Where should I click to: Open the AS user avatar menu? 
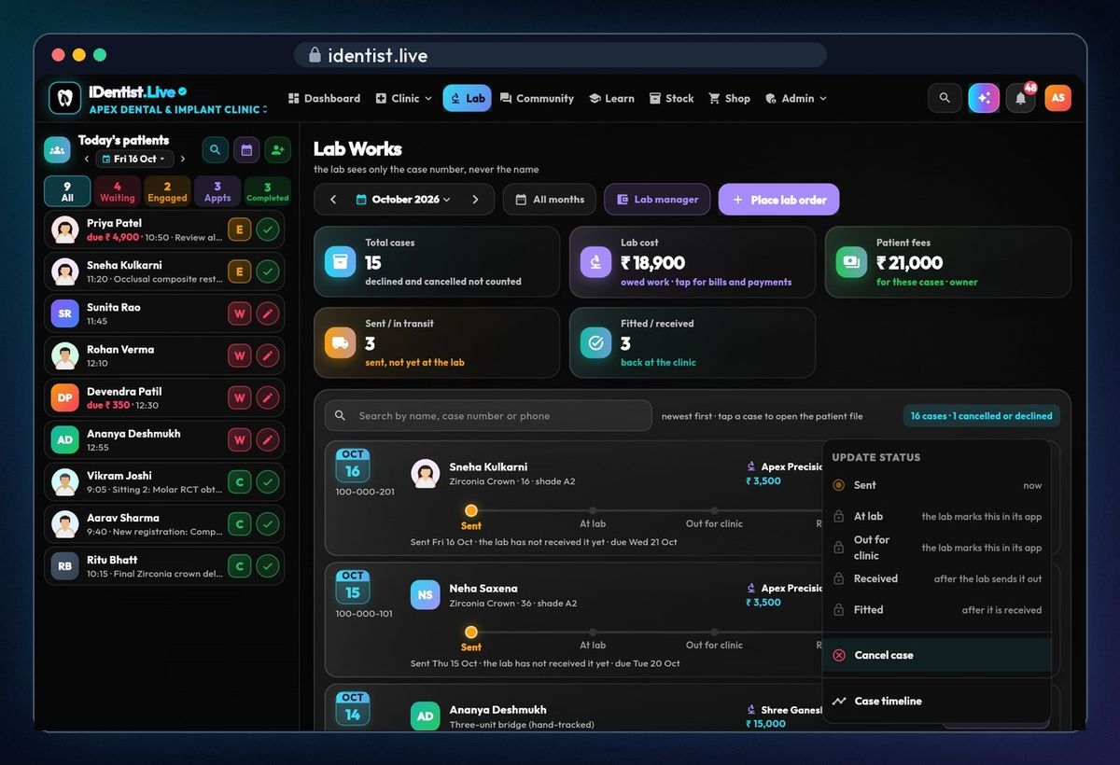point(1057,98)
